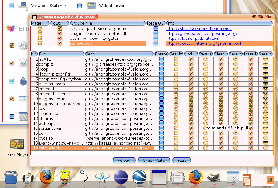Open the doc.ubuntu-fr.org gnome_dock link
The image size is (278, 188).
click(x=204, y=43)
